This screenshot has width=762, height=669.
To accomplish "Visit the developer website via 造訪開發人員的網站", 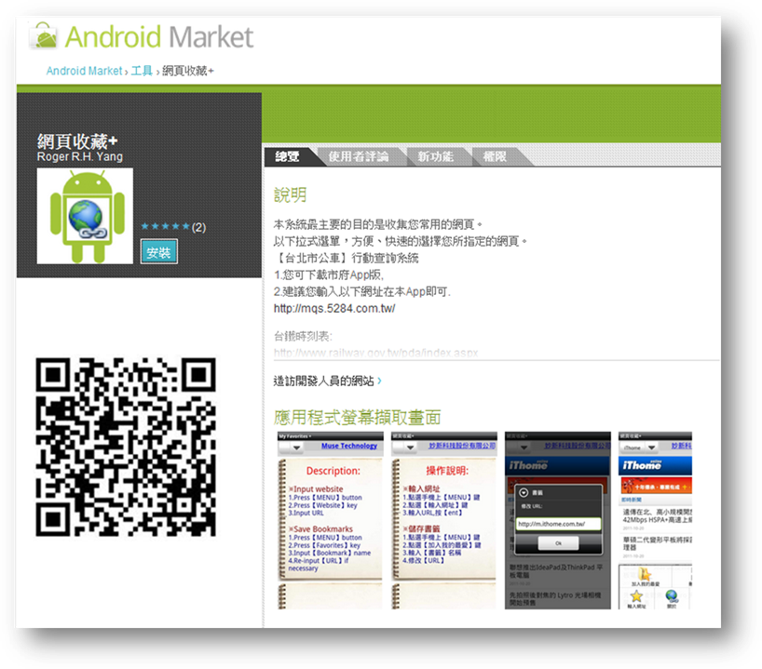I will click(323, 381).
